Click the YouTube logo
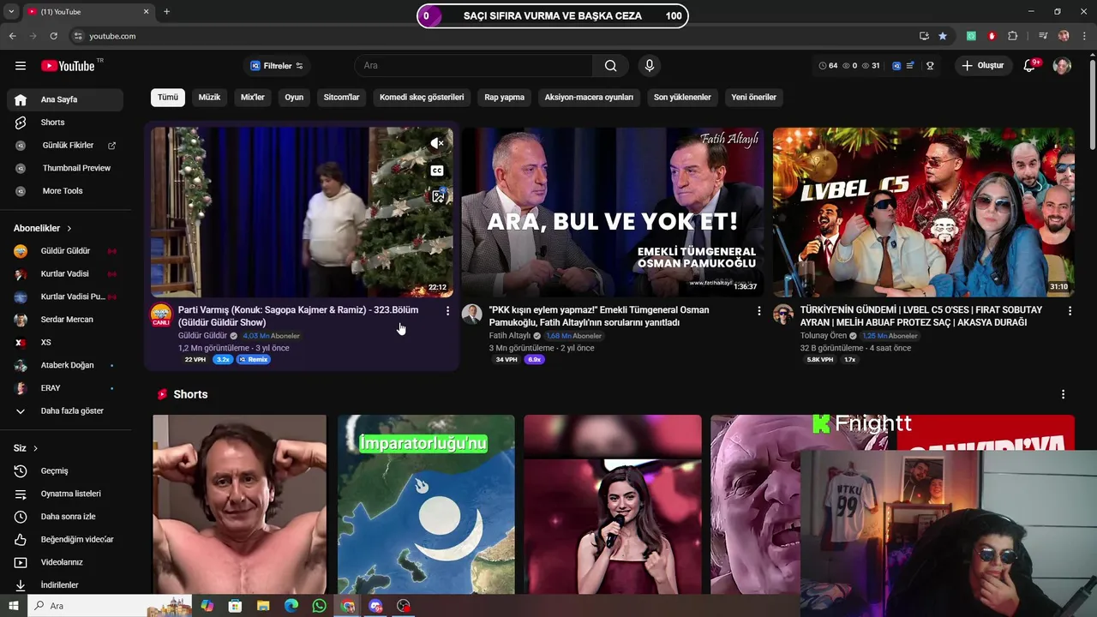 pyautogui.click(x=69, y=66)
